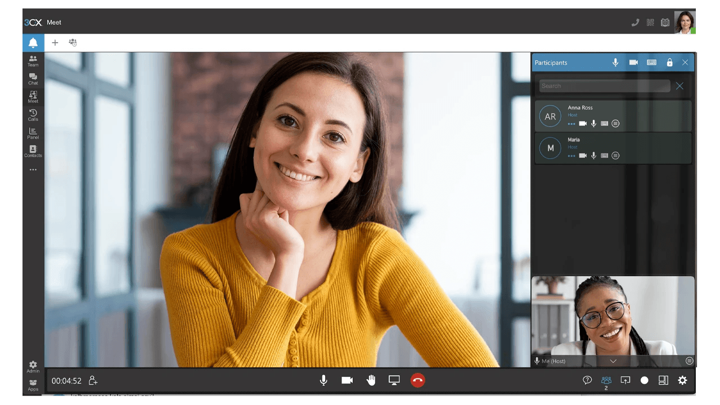Click the participant Search field
Screen dimensions: 720x405
604,86
